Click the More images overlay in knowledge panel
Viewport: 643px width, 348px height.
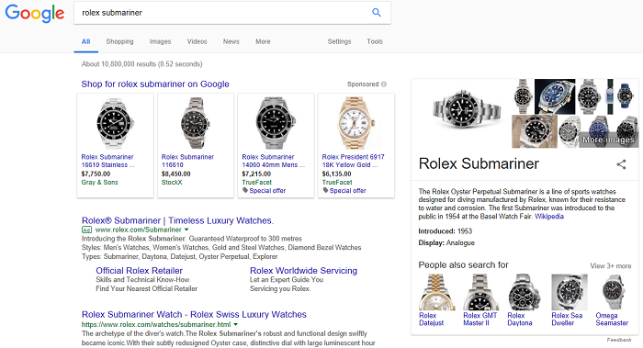pyautogui.click(x=608, y=140)
